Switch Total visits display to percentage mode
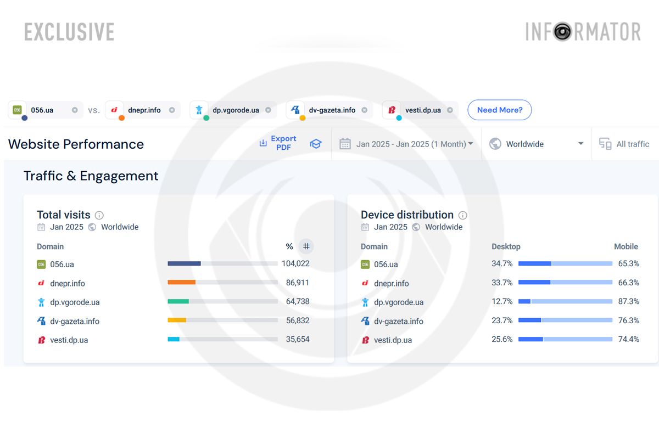The image size is (659, 439). pos(289,246)
